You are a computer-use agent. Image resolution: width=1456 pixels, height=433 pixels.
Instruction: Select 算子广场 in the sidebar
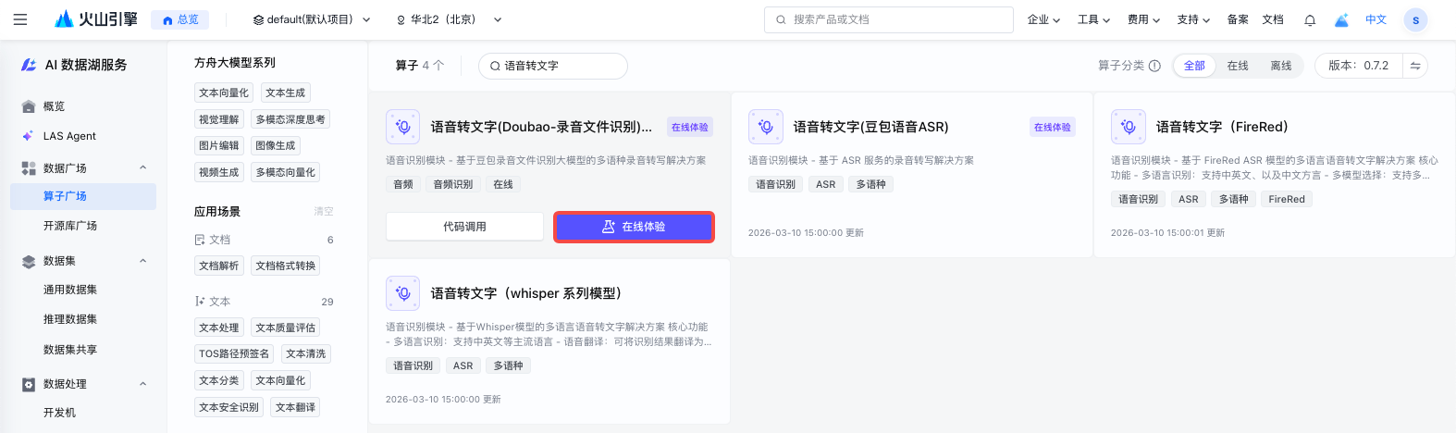tap(83, 196)
